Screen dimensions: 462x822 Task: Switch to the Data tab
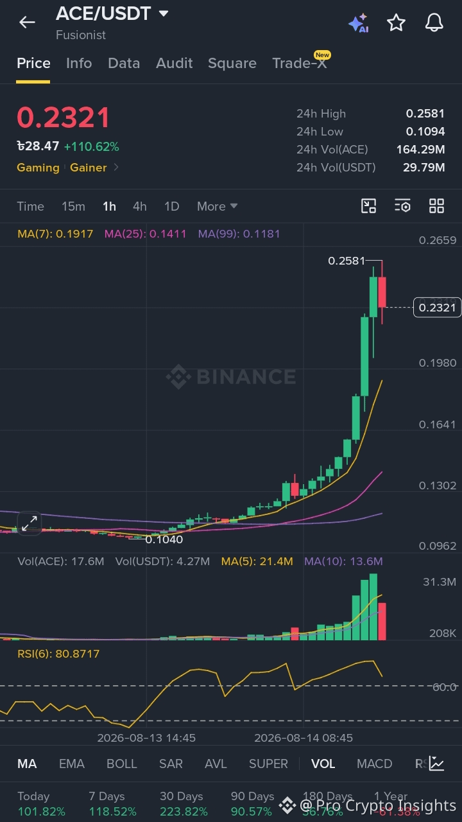point(124,63)
